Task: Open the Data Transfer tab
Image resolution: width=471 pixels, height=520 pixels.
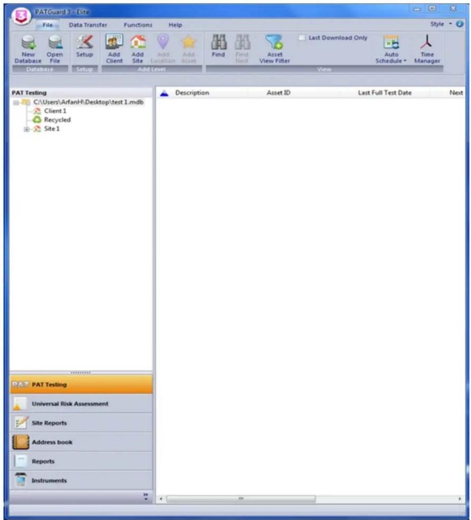Action: coord(88,25)
